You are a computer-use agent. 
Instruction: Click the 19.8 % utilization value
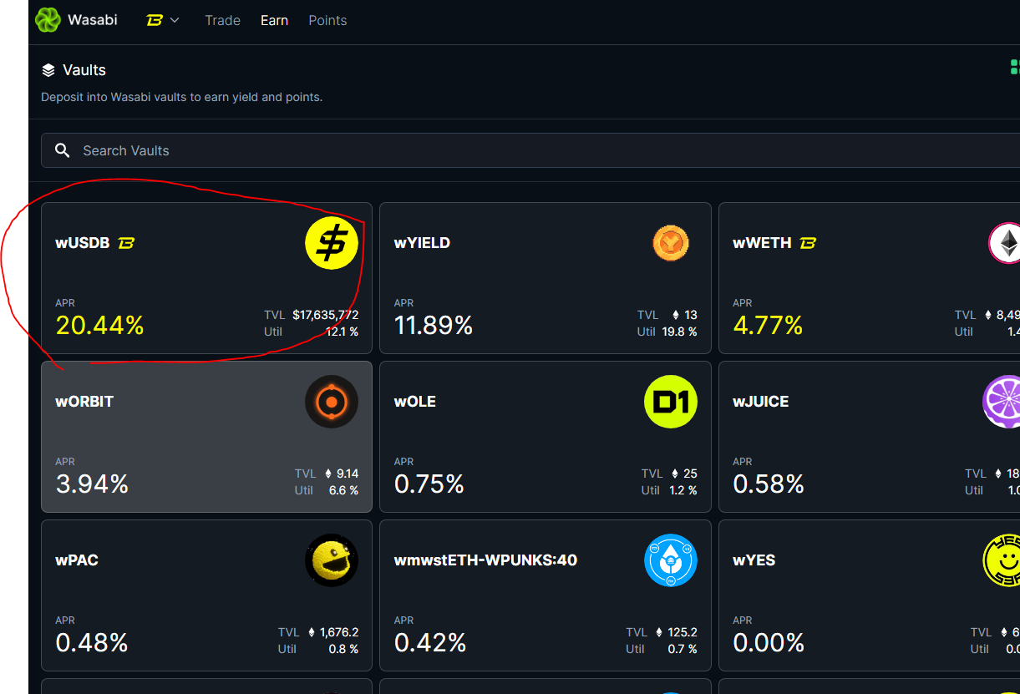678,332
